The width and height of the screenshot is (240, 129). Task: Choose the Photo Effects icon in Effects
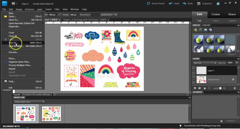pyautogui.click(x=205, y=30)
